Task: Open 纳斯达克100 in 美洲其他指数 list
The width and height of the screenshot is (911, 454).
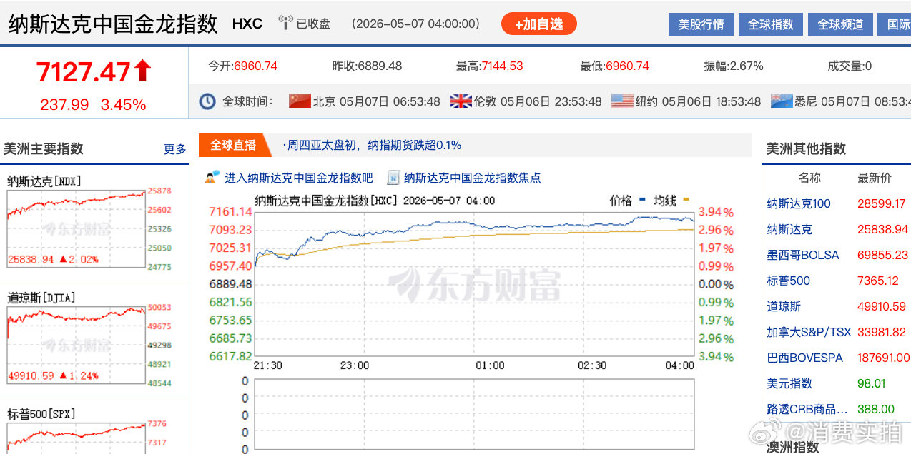Action: click(799, 203)
